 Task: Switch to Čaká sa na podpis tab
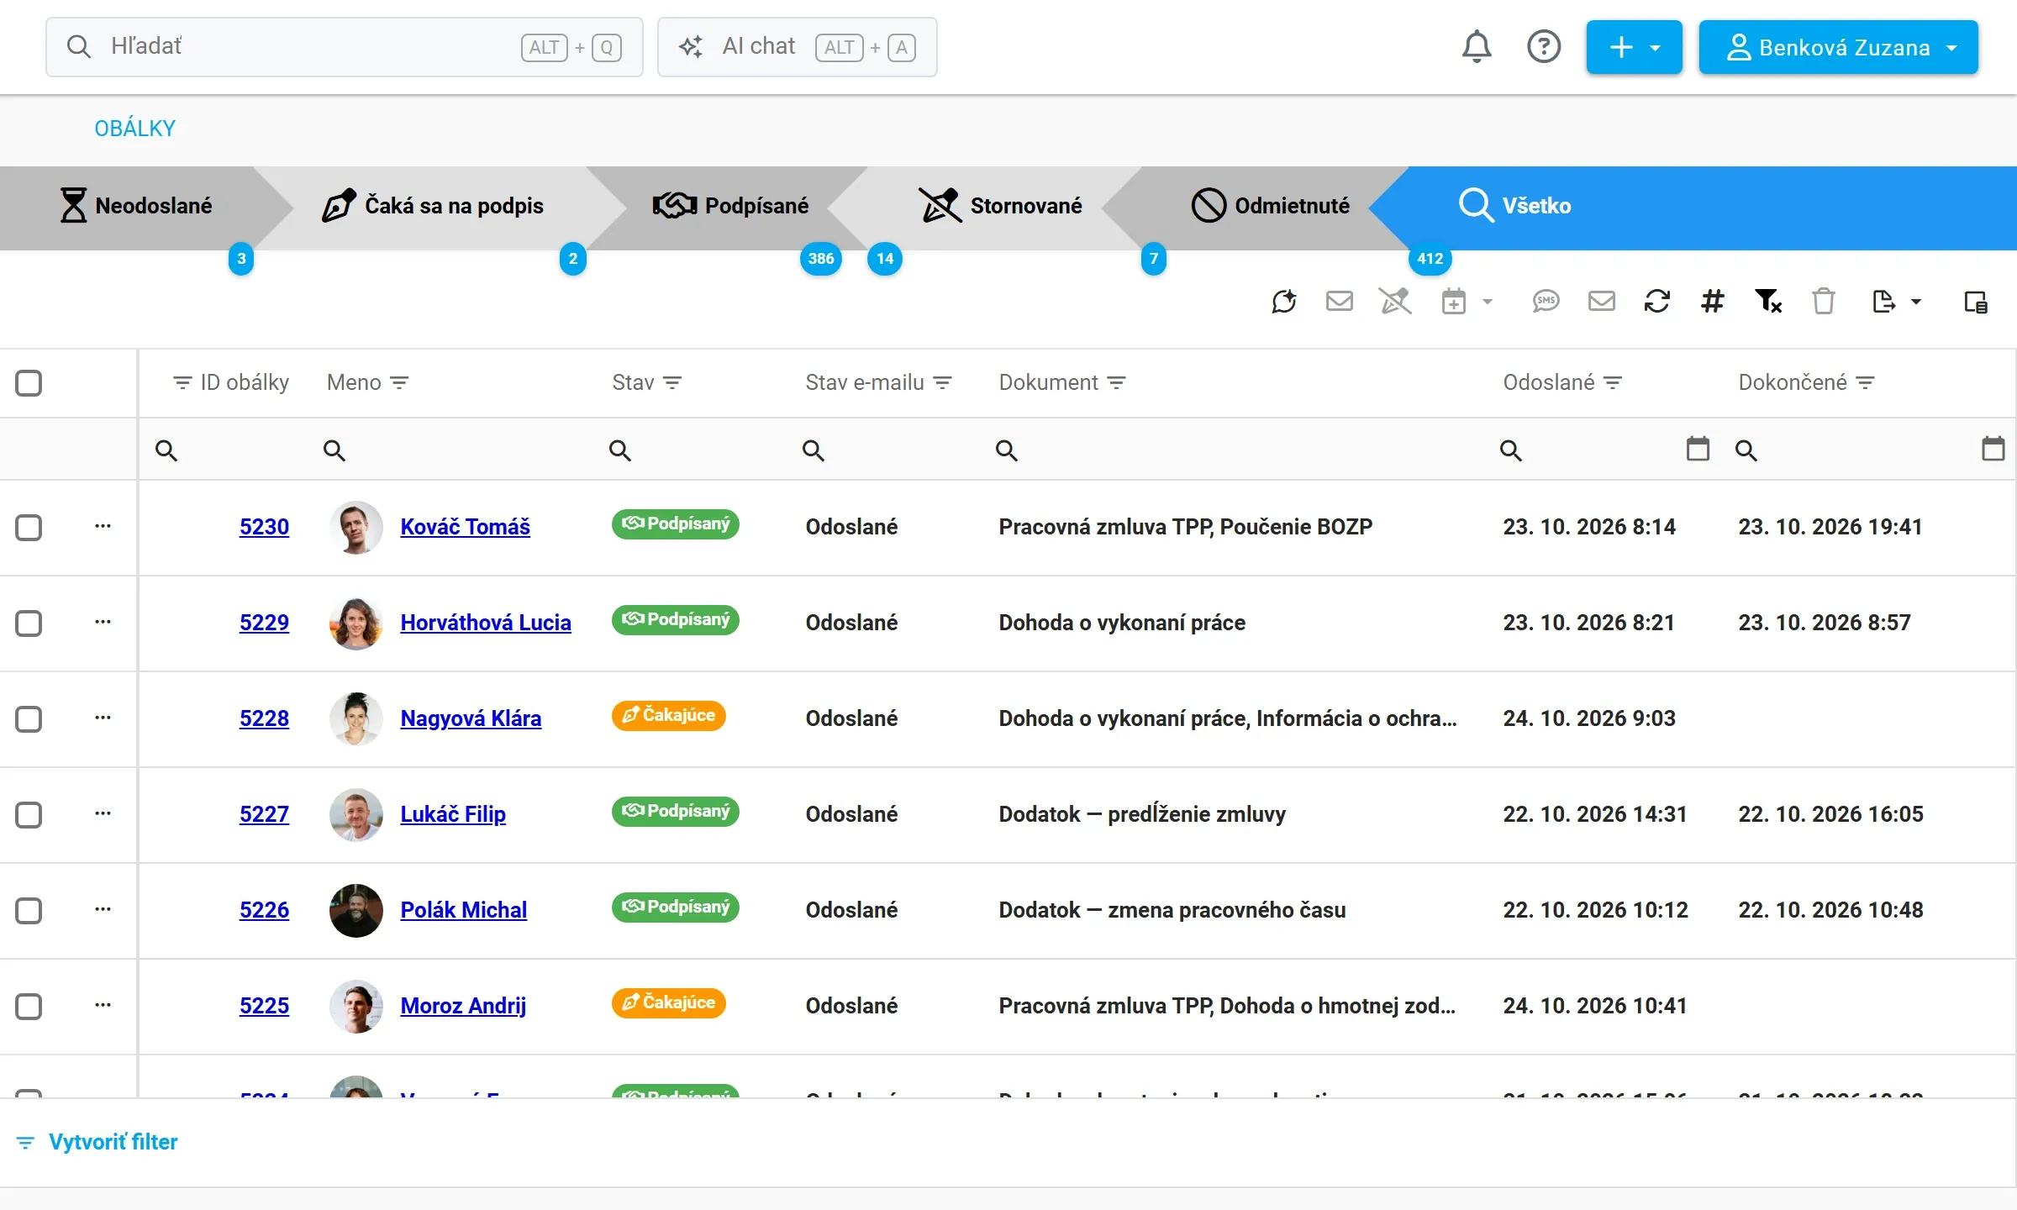(434, 207)
